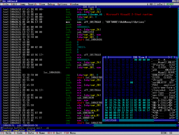Click F10 Menu in the bottom bar
The image size is (179, 135).
tap(70, 133)
